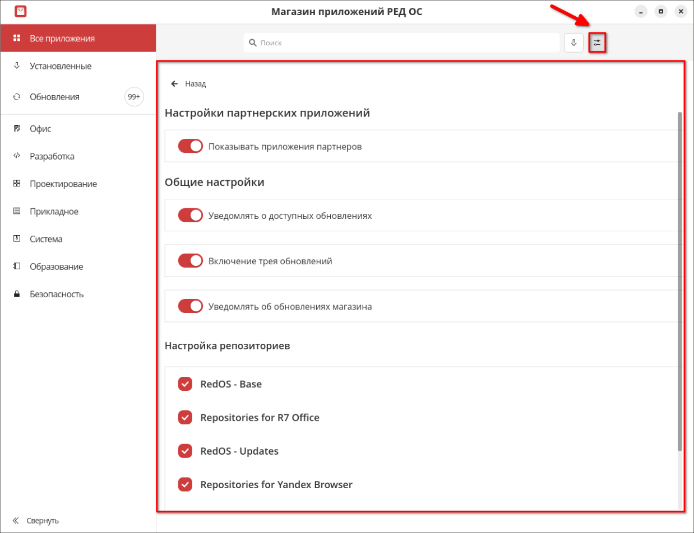This screenshot has height=533, width=694.
Task: Click the Security lock icon
Action: [17, 294]
